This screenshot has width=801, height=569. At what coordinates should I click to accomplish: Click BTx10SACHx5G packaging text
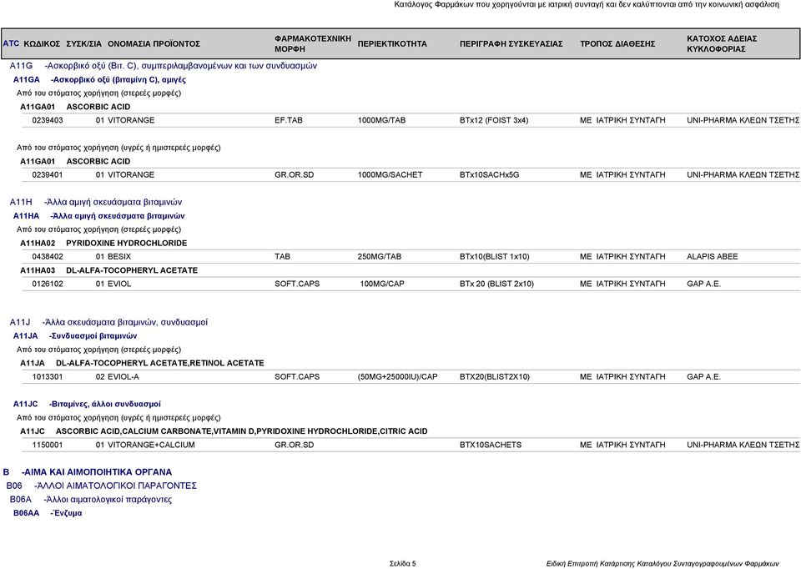490,174
